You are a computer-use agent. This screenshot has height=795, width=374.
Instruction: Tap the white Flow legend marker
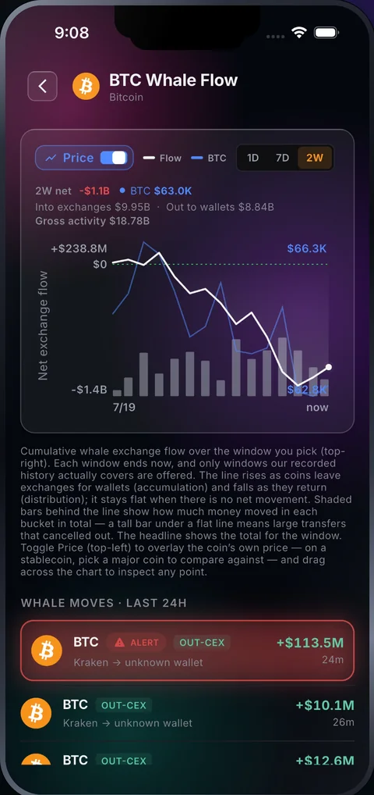pos(149,159)
